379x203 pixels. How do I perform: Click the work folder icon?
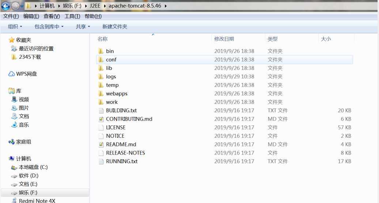101,102
